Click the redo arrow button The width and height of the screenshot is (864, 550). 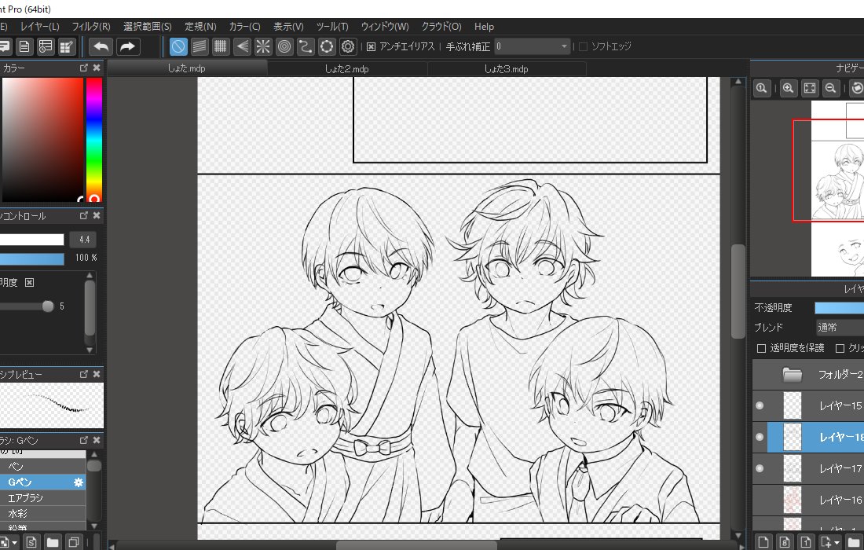[x=127, y=47]
